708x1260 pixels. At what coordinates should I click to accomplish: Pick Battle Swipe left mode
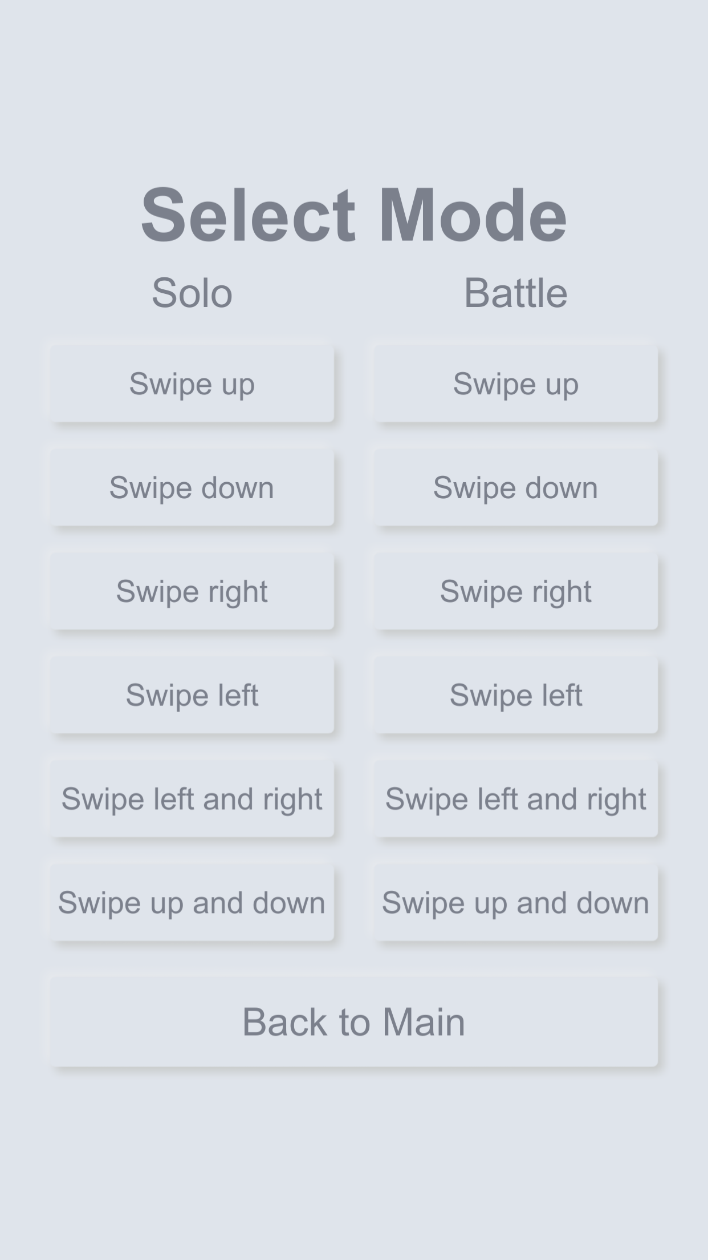click(515, 695)
